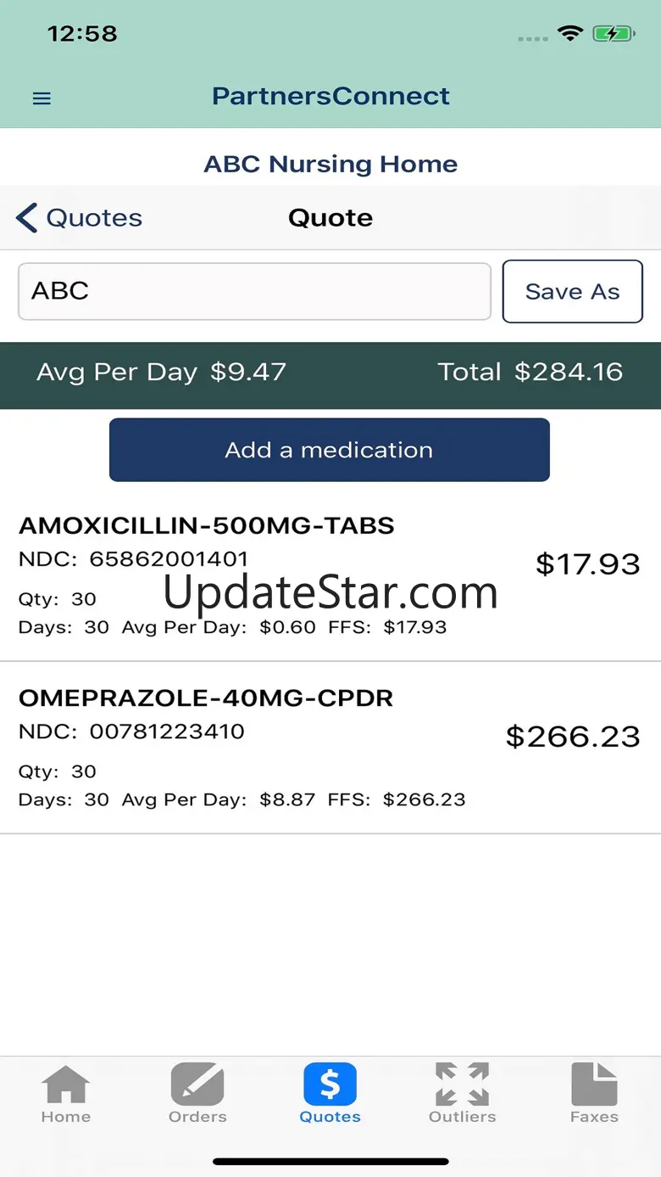Tap the Total $284.16 summary
Screen dimensions: 661x1177
point(530,372)
